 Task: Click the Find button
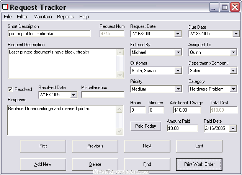(147, 164)
